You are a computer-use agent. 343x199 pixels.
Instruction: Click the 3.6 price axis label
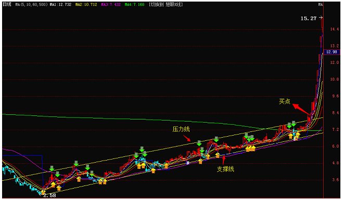coord(335,180)
